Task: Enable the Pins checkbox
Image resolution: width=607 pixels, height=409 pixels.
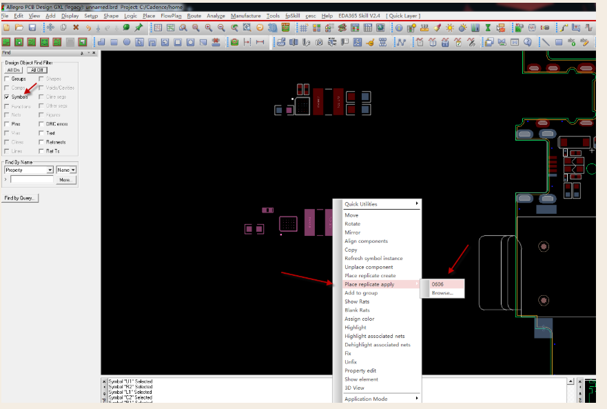Action: click(7, 124)
